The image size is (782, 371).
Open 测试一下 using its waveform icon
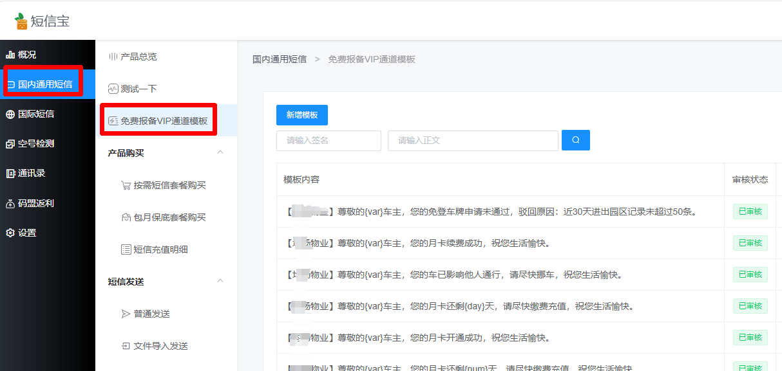(x=113, y=87)
